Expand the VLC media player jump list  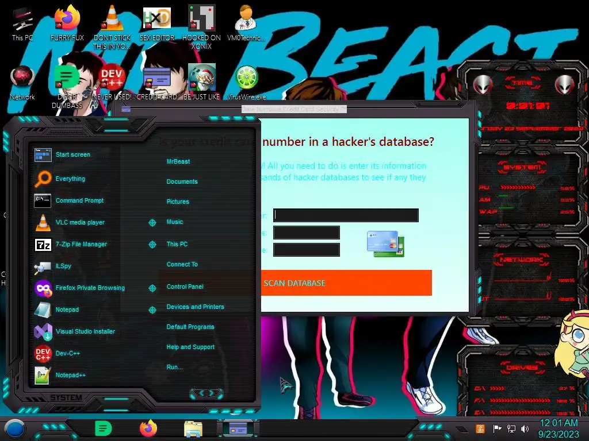152,223
